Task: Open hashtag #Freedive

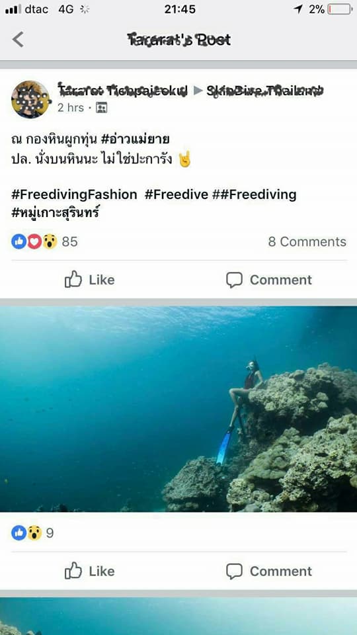Action: coord(177,194)
